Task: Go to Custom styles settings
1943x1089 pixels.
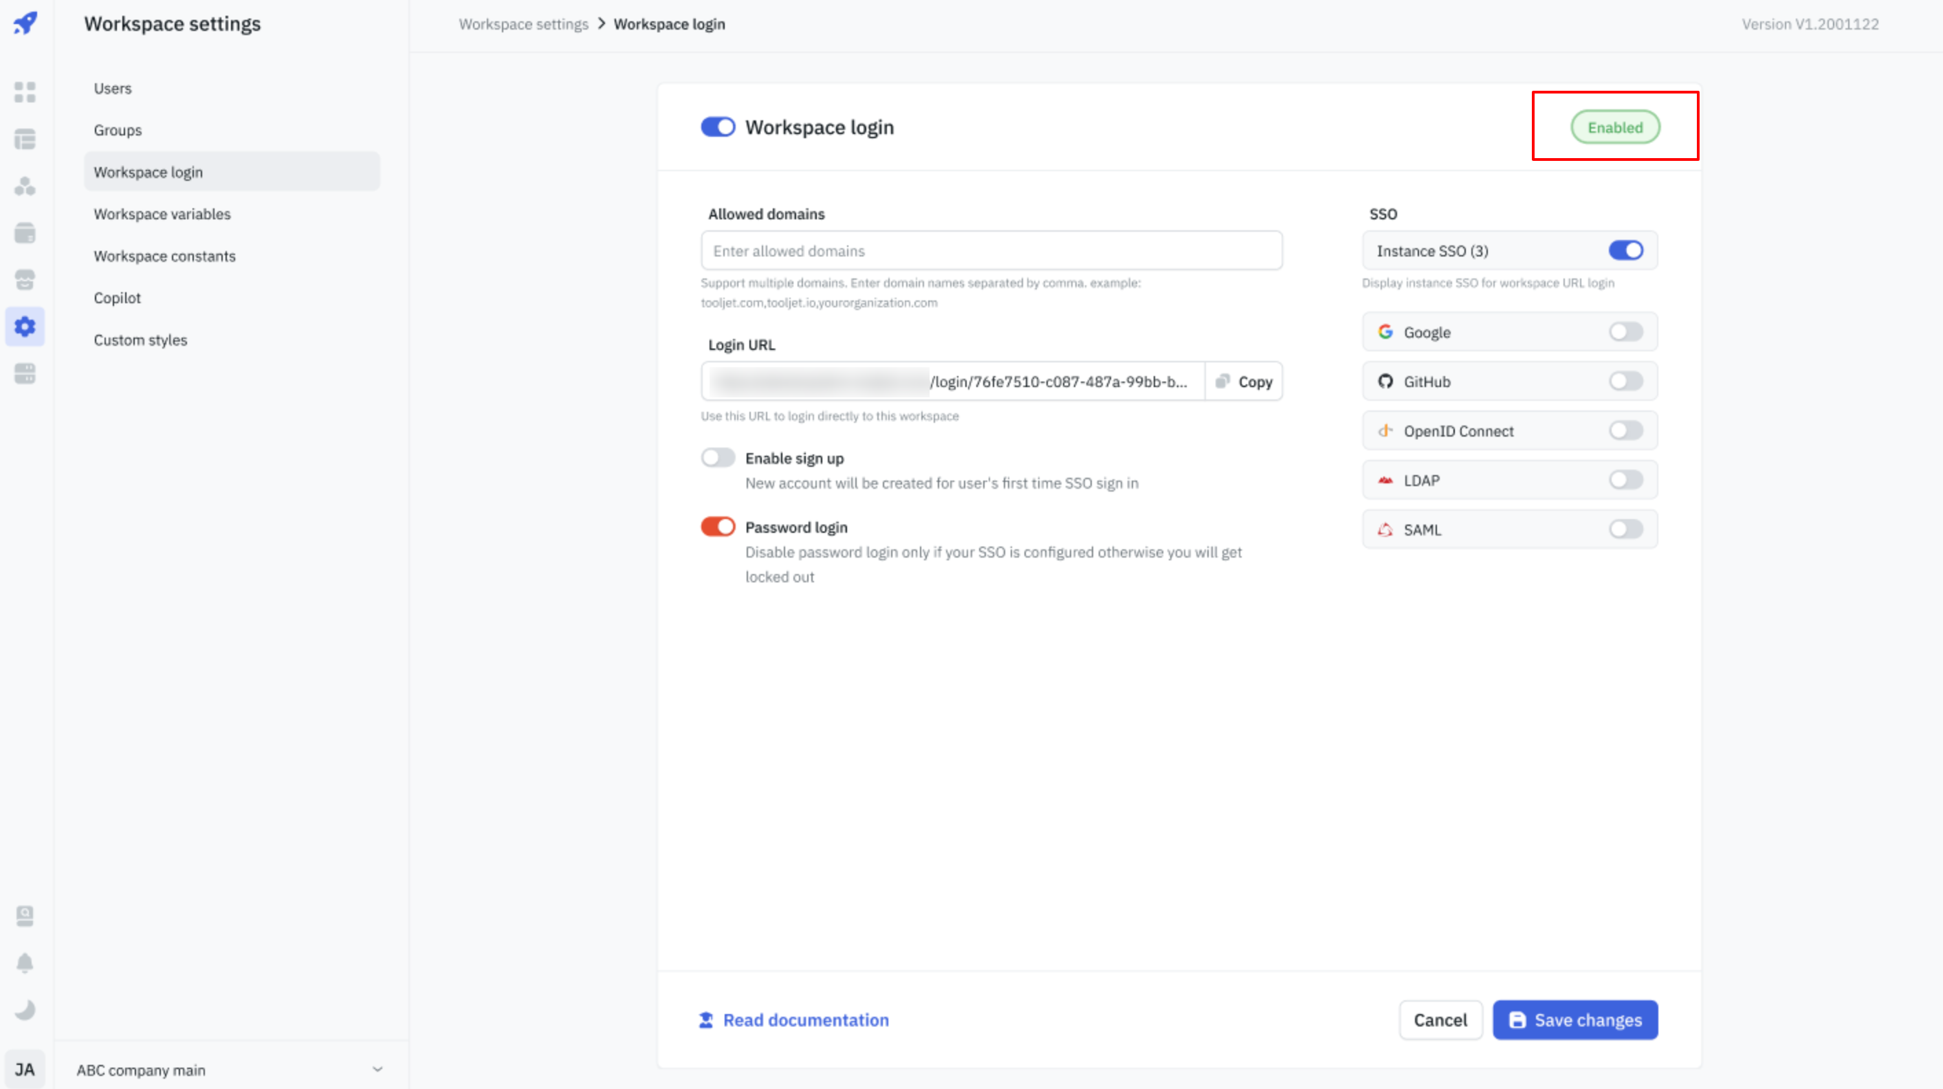Action: [x=140, y=340]
